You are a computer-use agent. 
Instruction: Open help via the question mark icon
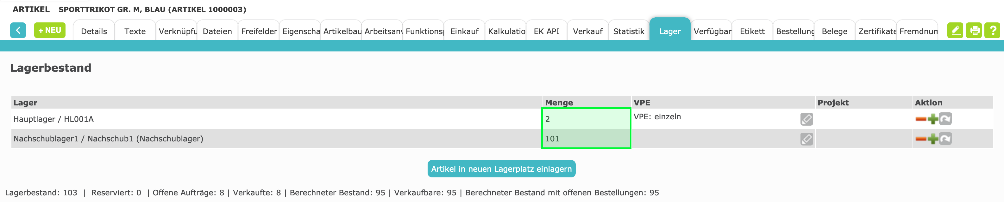click(992, 30)
